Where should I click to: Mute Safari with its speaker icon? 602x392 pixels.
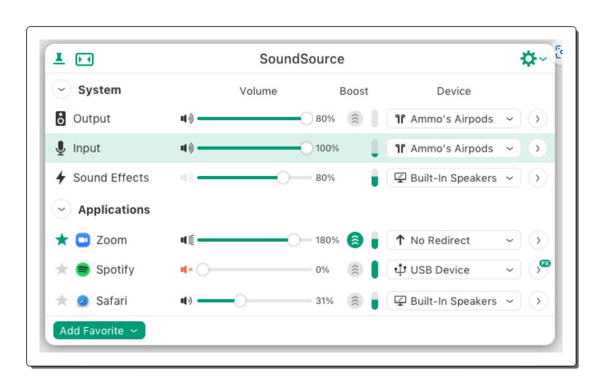[x=186, y=301]
